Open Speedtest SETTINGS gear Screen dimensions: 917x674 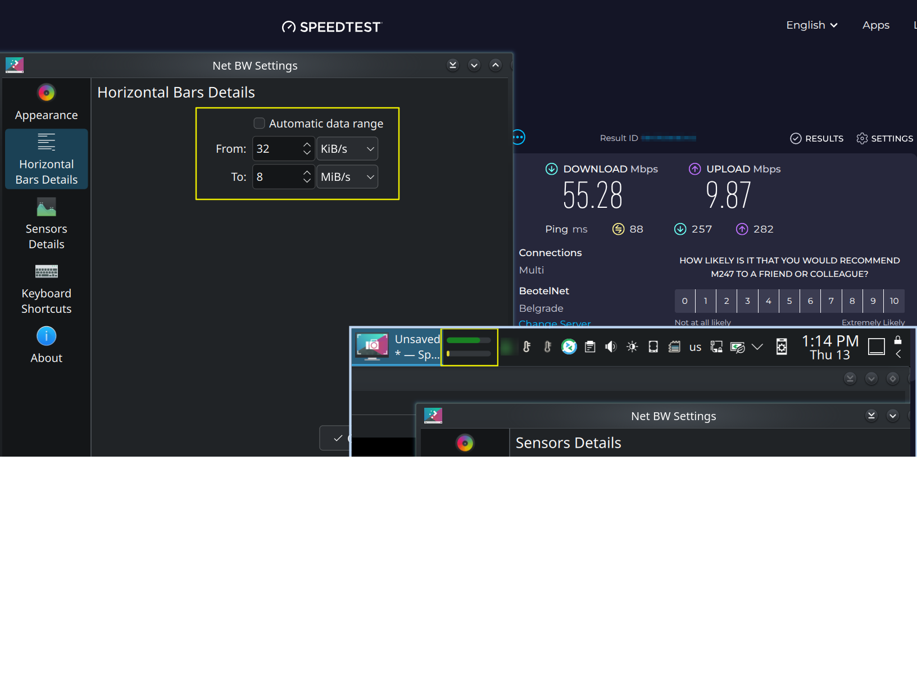884,139
